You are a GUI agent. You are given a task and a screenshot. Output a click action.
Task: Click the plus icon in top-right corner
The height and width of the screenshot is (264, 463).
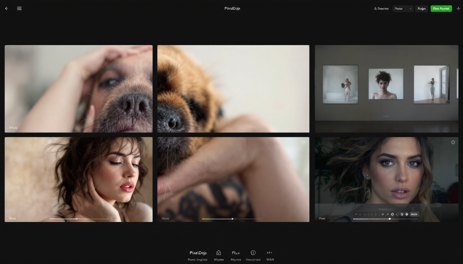click(x=458, y=9)
